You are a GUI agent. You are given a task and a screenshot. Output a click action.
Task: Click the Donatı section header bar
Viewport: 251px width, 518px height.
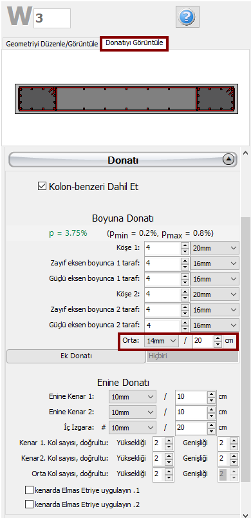pyautogui.click(x=123, y=160)
